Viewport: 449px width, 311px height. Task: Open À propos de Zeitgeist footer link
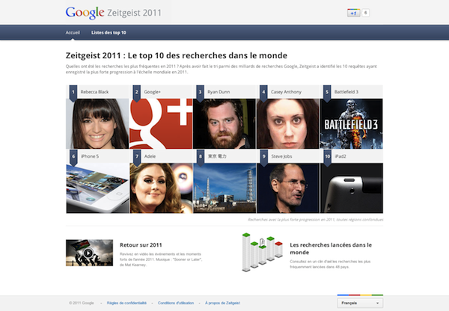pyautogui.click(x=222, y=303)
